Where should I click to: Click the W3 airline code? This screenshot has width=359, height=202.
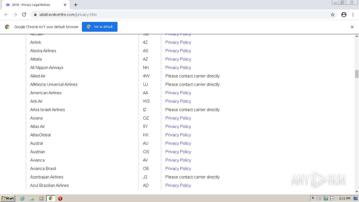(x=146, y=101)
